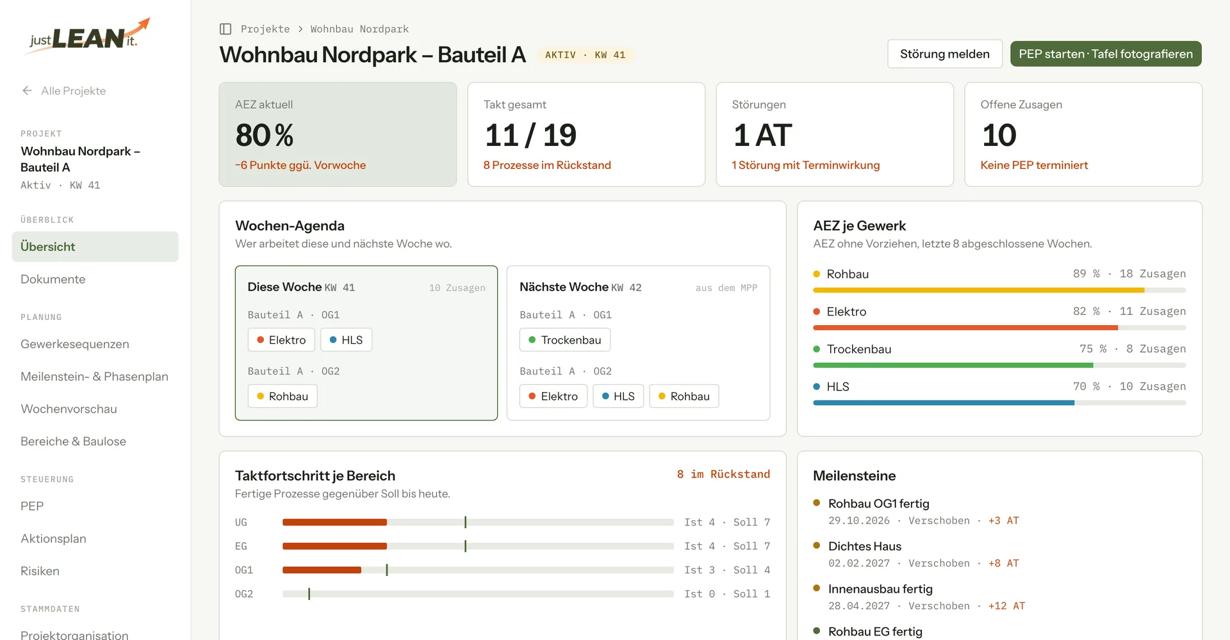Select the HLS chip under Diese Woche OG1
This screenshot has height=640, width=1230.
tap(346, 340)
